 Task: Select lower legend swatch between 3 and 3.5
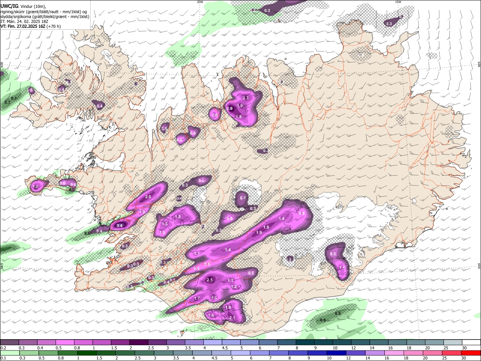[163, 353]
